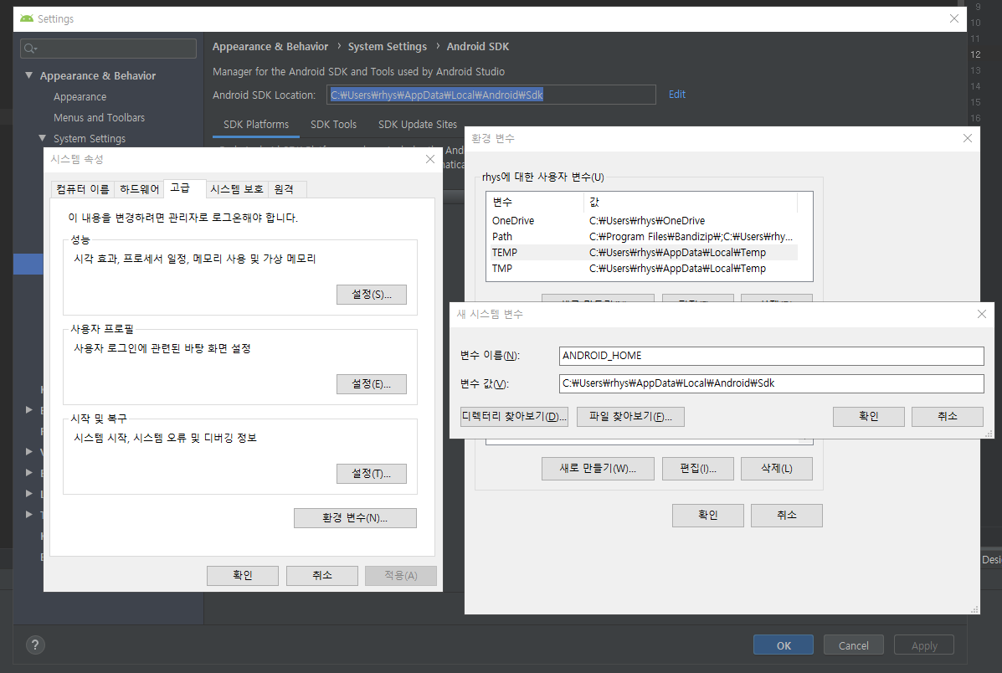Click 디렉터리 찾아보기(D)... button
1002x673 pixels.
514,417
